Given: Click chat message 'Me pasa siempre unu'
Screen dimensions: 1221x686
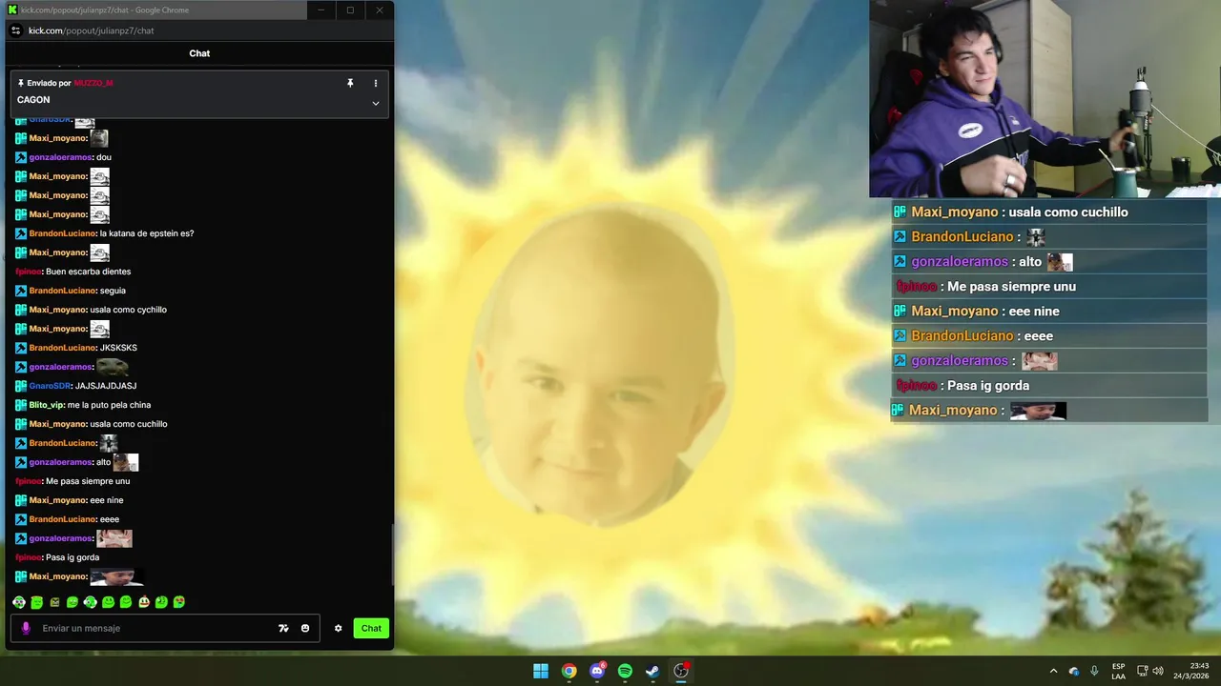Looking at the screenshot, I should [x=88, y=481].
